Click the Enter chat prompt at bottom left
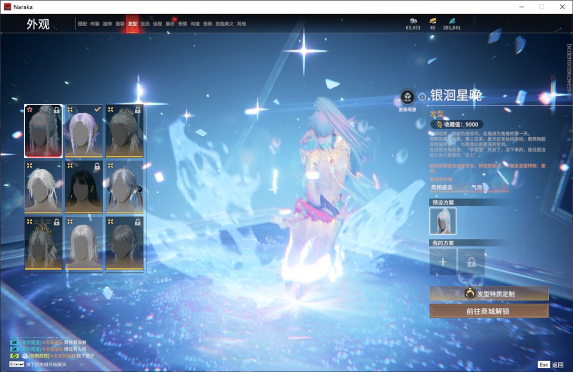The width and height of the screenshot is (573, 372). (x=38, y=364)
